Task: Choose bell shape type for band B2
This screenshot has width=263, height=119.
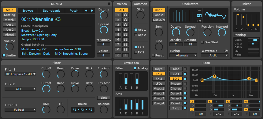Action: pyautogui.click(x=236, y=114)
